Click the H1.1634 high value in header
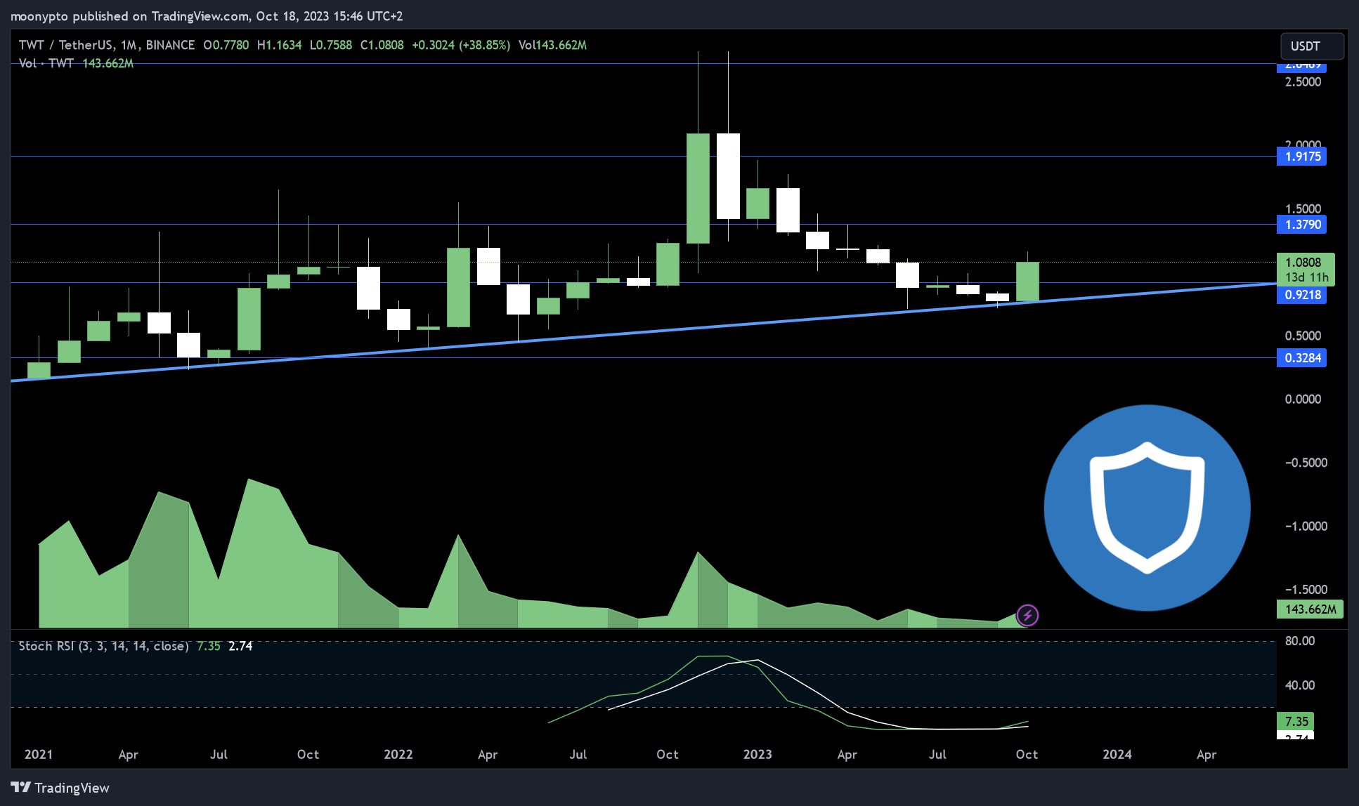Image resolution: width=1359 pixels, height=806 pixels. pos(279,45)
